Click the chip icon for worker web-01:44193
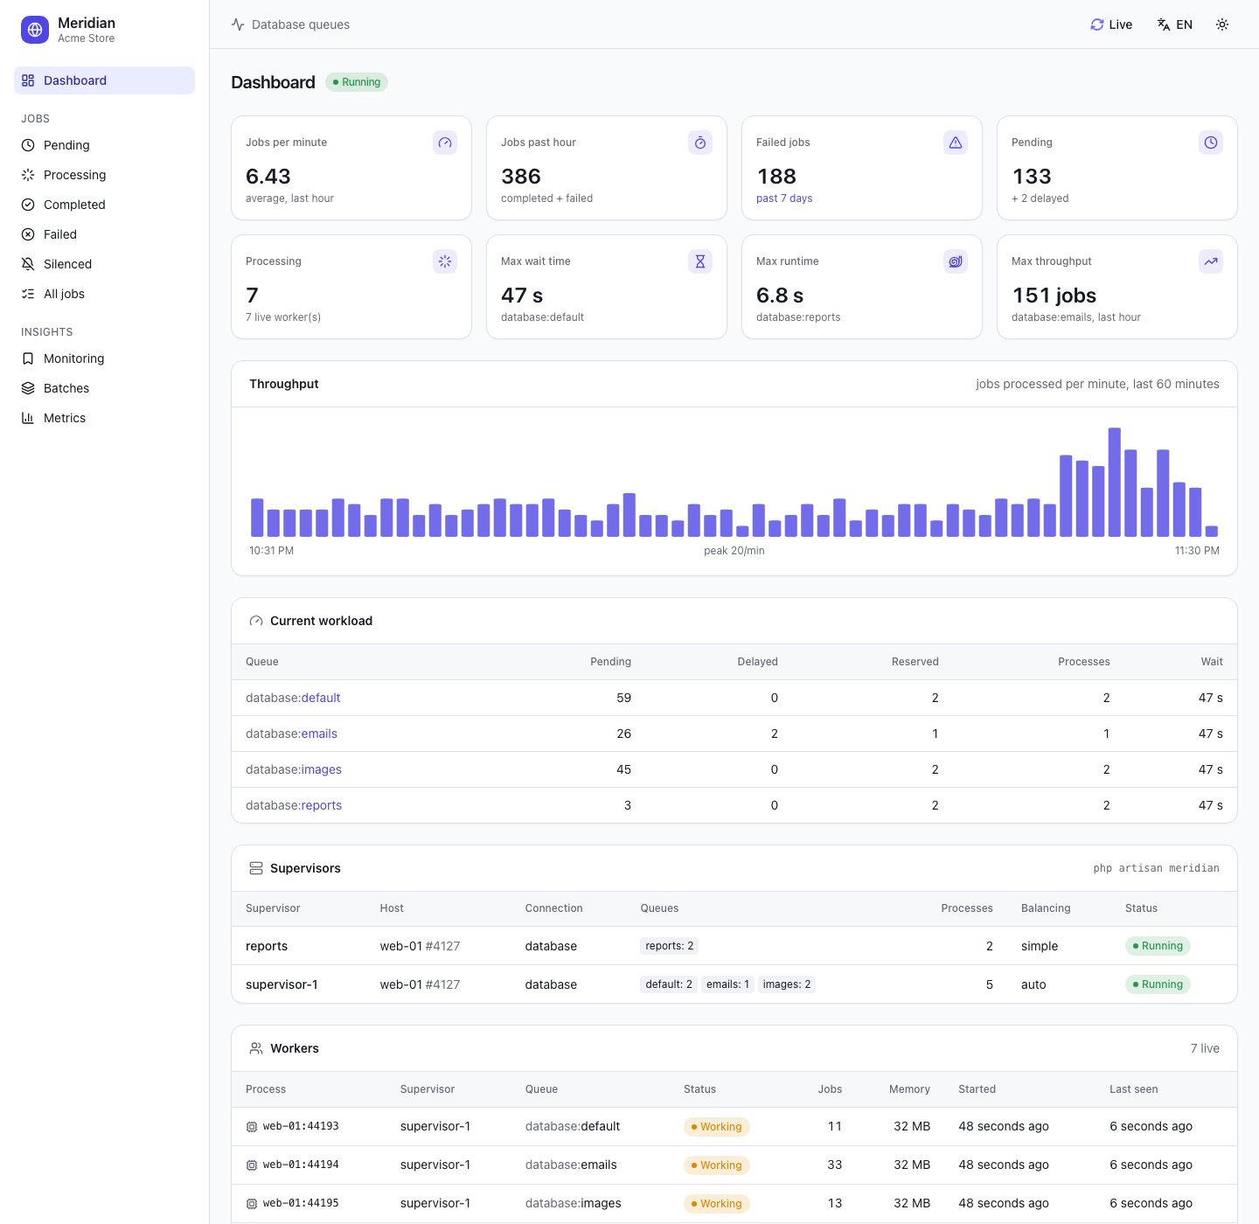This screenshot has height=1224, width=1259. [x=252, y=1127]
